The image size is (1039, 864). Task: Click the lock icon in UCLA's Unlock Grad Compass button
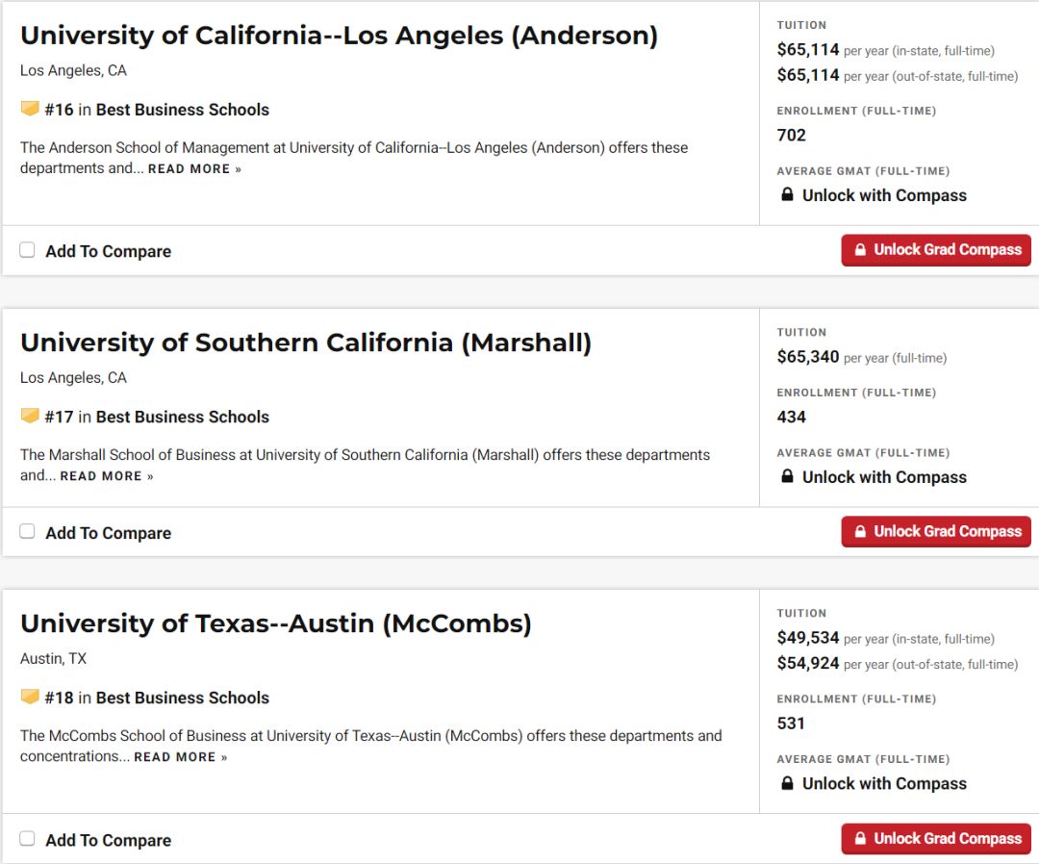click(x=860, y=250)
